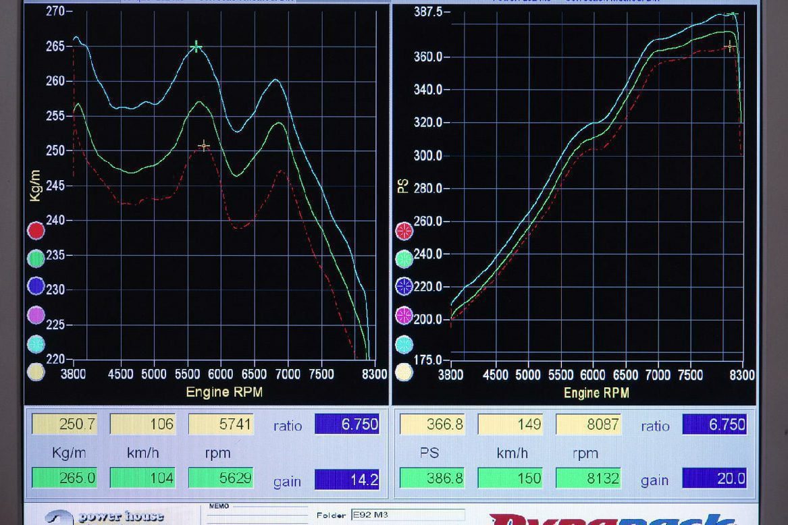Viewport: 788px width, 525px height.
Task: Click the blue run circle beside torque graph
Action: pyautogui.click(x=36, y=286)
